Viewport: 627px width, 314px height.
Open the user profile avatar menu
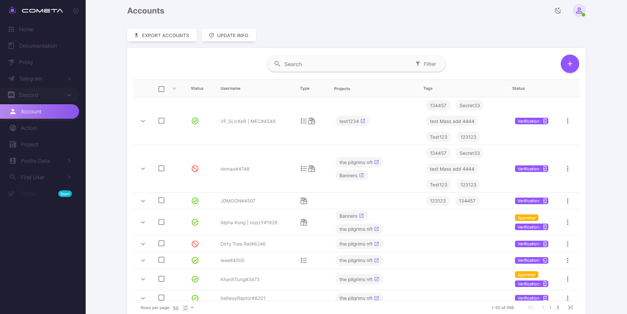(579, 11)
